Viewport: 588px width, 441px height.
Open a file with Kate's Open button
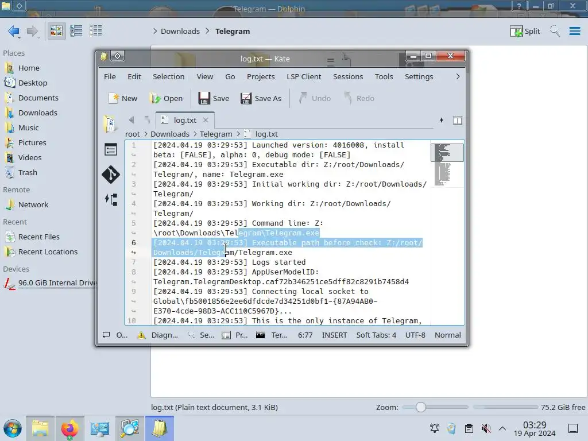pyautogui.click(x=166, y=98)
